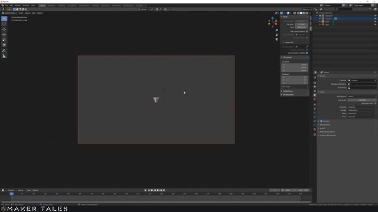Select the Scale tool

pyautogui.click(x=4, y=40)
